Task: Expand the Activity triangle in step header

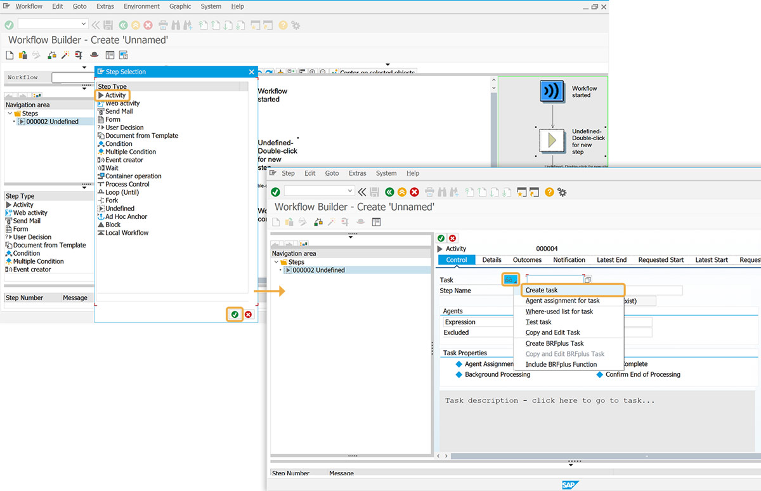Action: (x=441, y=249)
